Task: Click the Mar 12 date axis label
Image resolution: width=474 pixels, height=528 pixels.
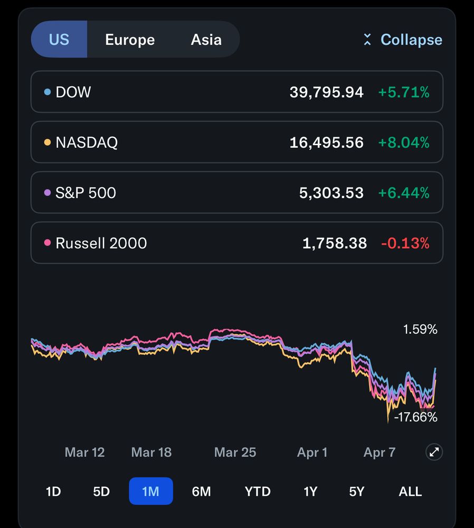Action: (84, 452)
